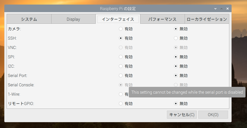The width and height of the screenshot is (247, 128).
Task: Disable SSH by selecting 無効
Action: coord(176,38)
